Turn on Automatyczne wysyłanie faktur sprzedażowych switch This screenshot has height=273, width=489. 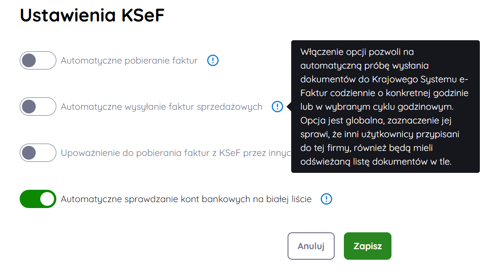(38, 107)
